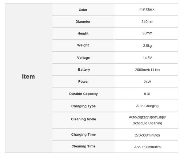Select the "Weight" row label

point(83,45)
